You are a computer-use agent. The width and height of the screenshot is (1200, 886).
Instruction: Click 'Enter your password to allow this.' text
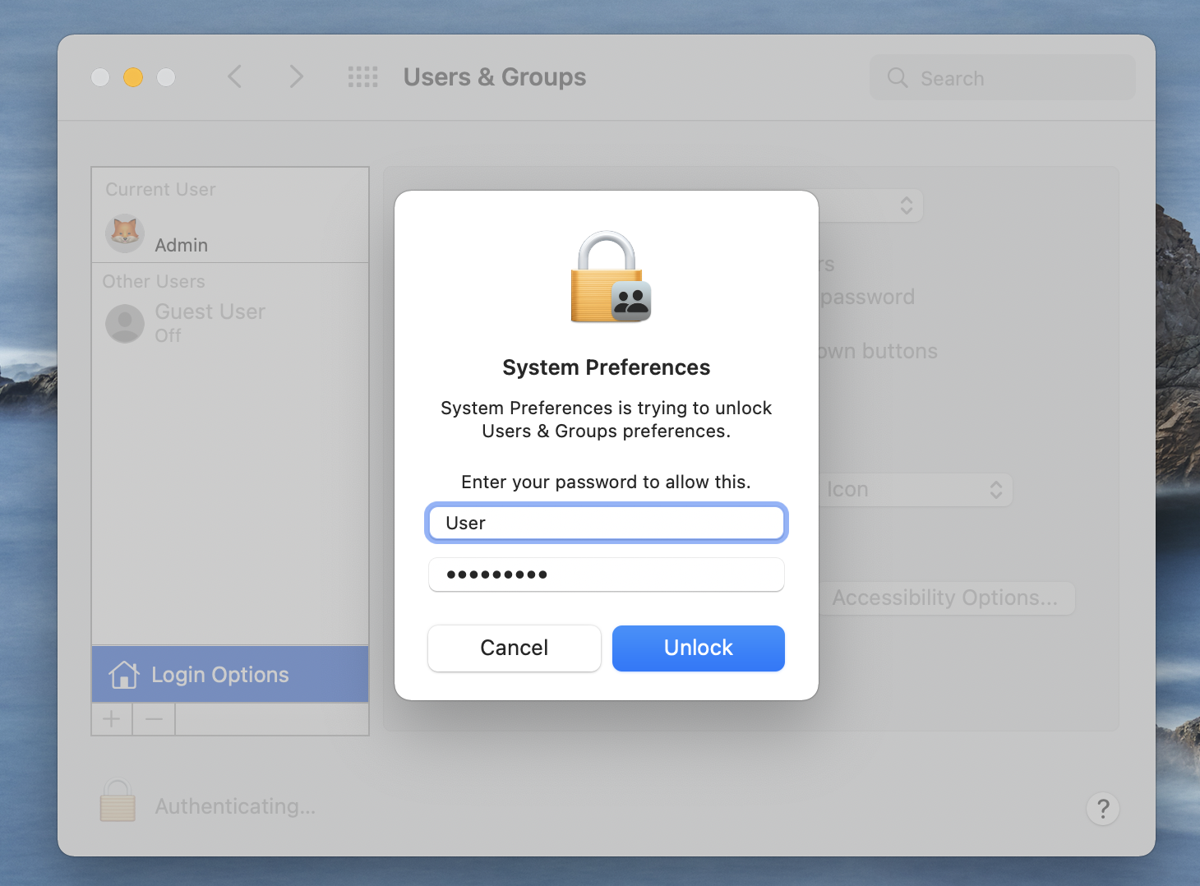[607, 482]
